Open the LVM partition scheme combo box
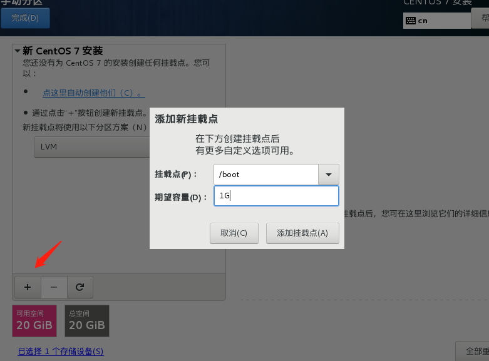Image resolution: width=489 pixels, height=361 pixels. point(92,147)
